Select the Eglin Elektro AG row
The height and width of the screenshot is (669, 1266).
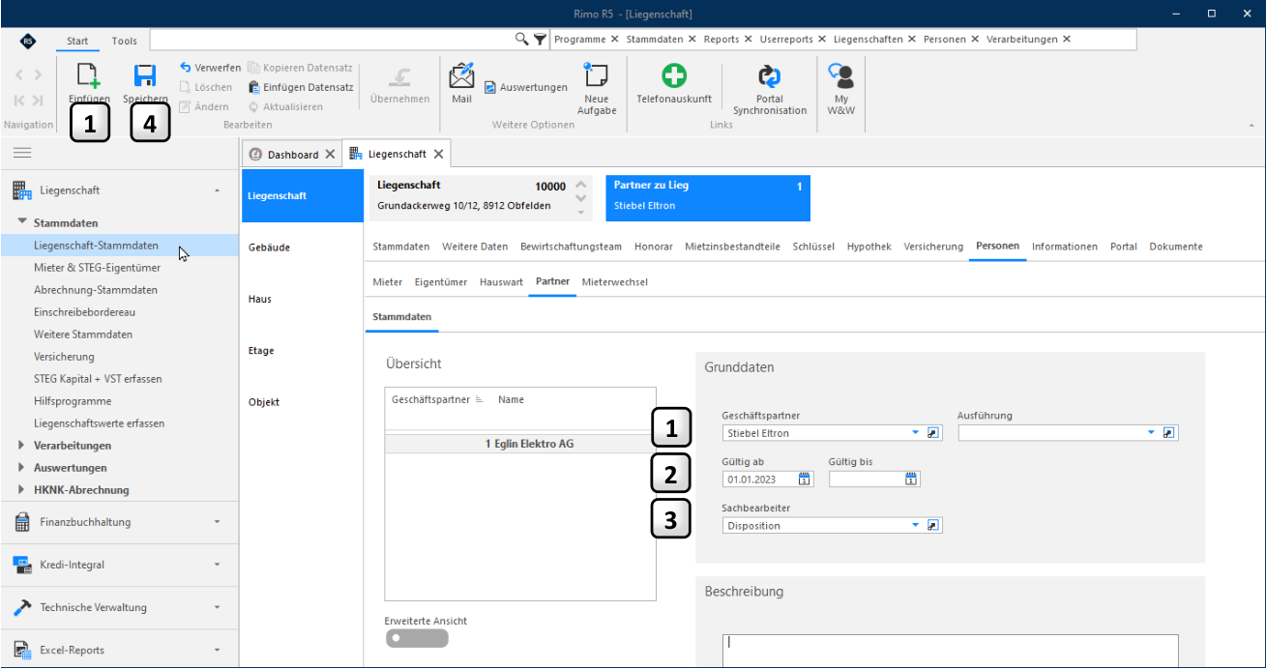point(519,444)
